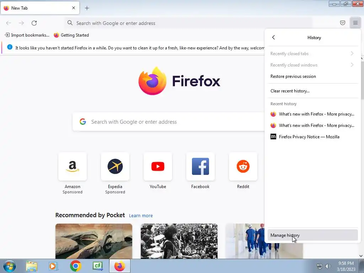The width and height of the screenshot is (364, 273).
Task: Open the rock formation Pocket story thumbnail
Action: point(94,241)
